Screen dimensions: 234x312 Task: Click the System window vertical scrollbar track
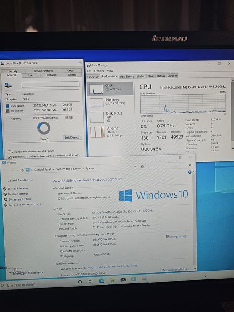(193, 220)
